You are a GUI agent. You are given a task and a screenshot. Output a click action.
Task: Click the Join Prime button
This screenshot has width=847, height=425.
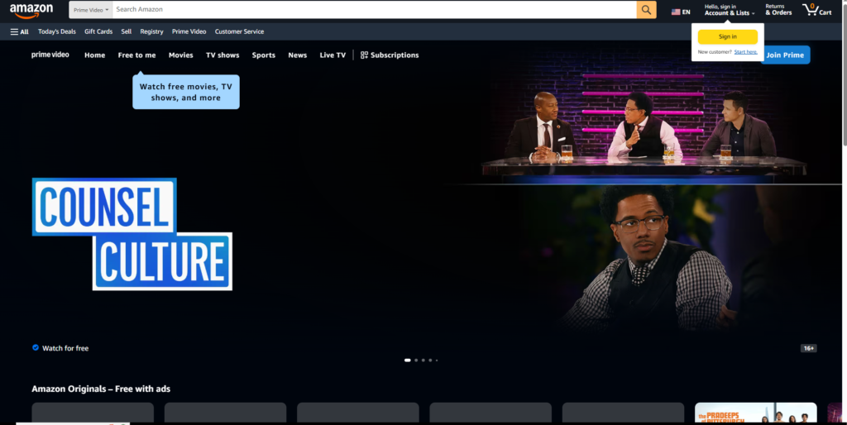click(x=785, y=55)
